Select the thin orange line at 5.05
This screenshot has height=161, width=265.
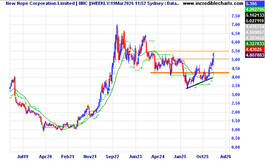tap(187, 59)
